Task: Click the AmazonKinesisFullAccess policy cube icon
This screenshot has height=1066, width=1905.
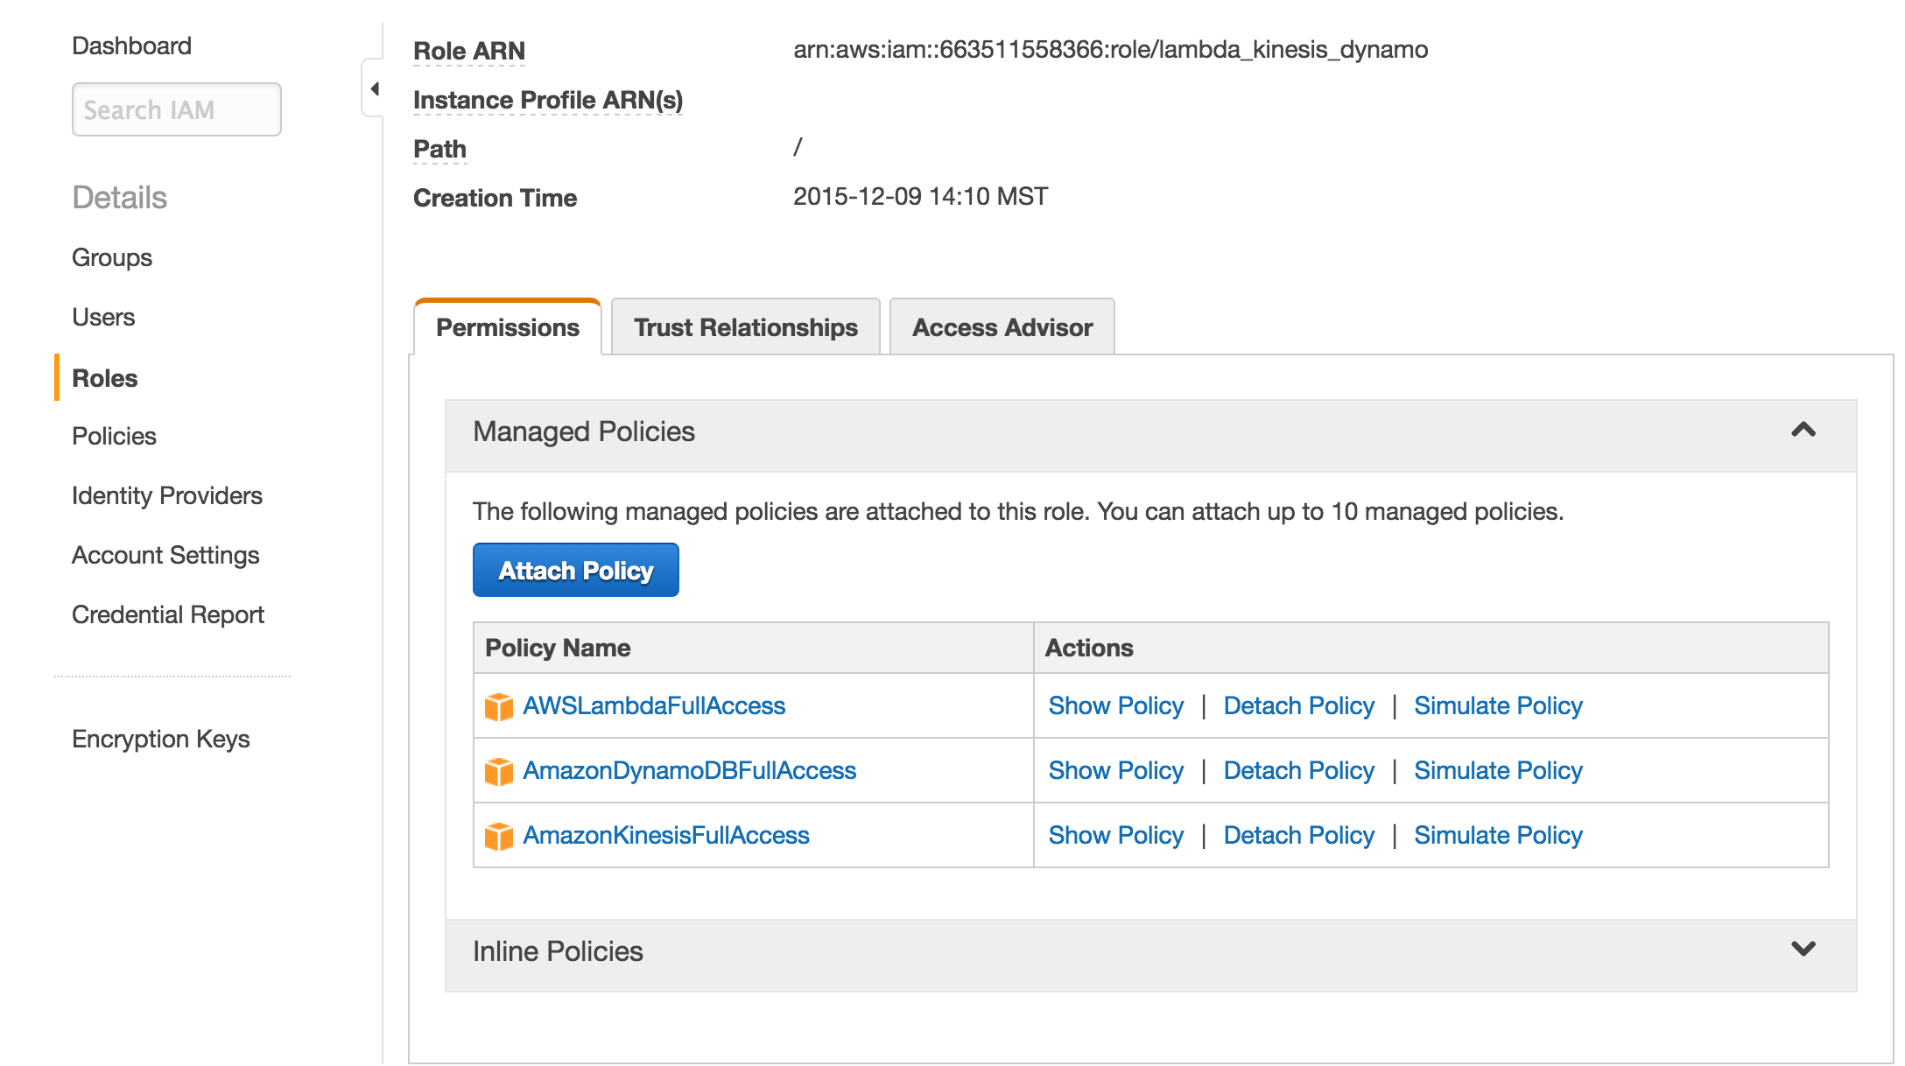Action: coord(499,836)
